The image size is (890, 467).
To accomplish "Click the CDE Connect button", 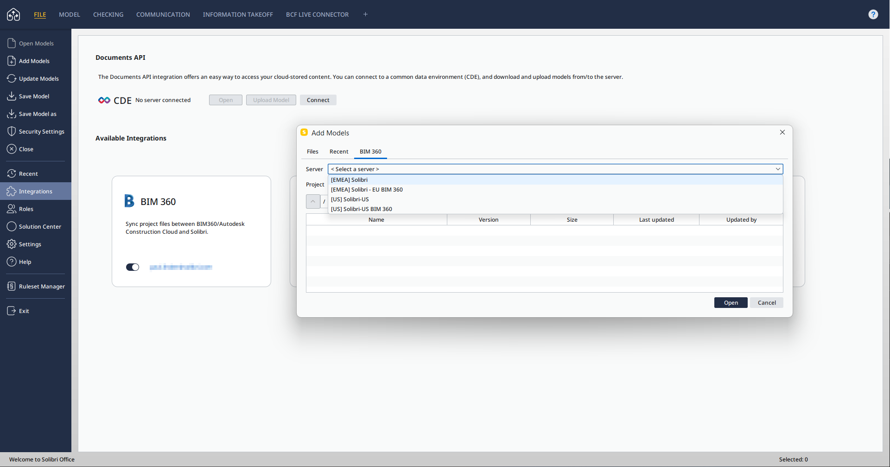I will pos(318,100).
